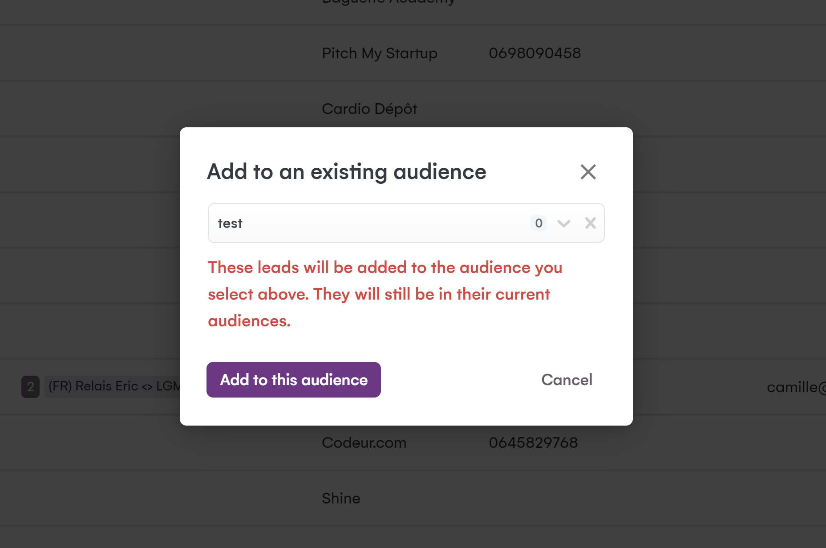Click the 0 lead count badge
The image size is (826, 548).
point(539,223)
